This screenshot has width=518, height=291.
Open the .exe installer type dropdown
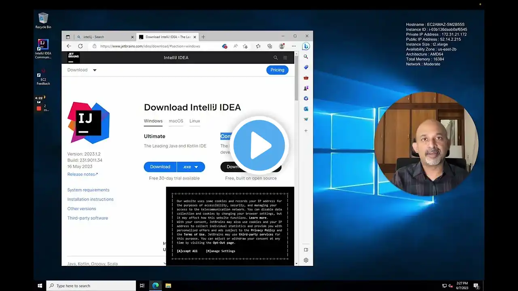pos(191,167)
